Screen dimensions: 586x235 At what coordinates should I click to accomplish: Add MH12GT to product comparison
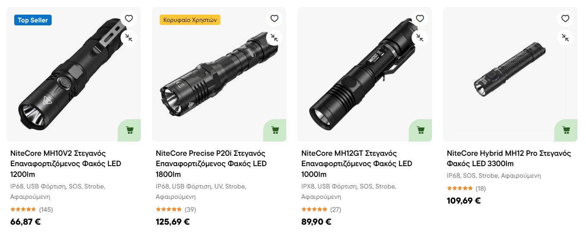[420, 38]
